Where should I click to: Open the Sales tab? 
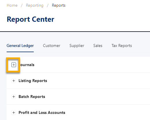98,46
